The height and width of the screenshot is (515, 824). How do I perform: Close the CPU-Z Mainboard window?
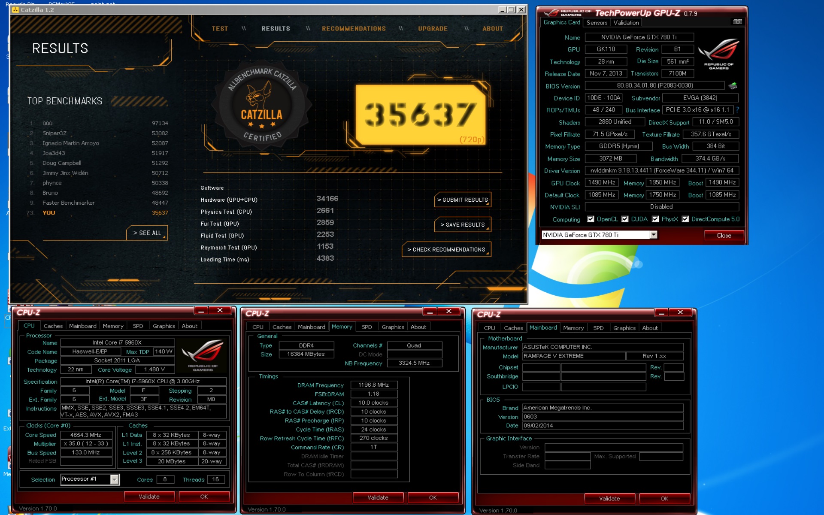click(680, 312)
